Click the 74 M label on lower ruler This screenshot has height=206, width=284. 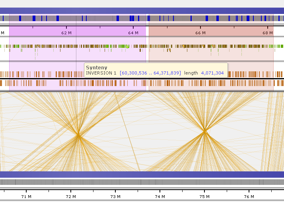click(x=160, y=196)
